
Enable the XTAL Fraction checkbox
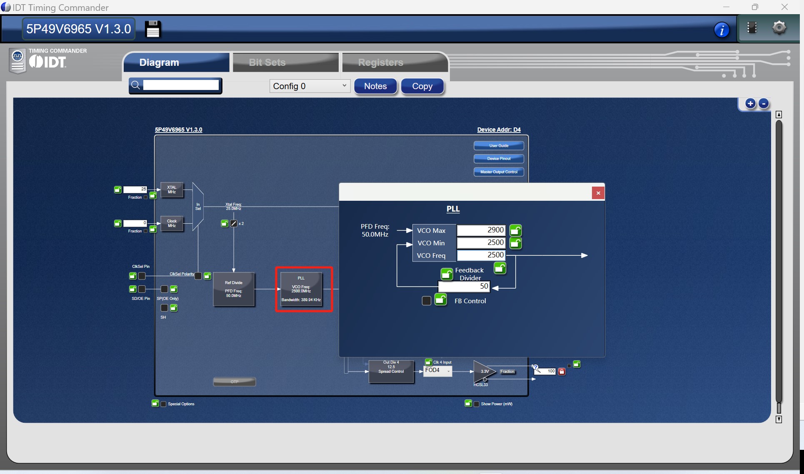tap(145, 197)
